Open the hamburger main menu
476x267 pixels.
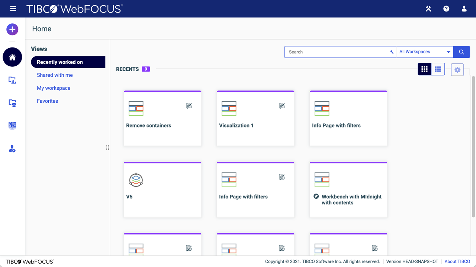(x=13, y=9)
